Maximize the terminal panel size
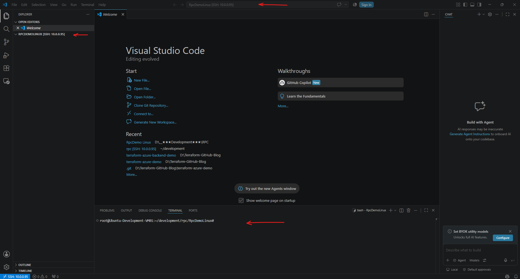The height and width of the screenshot is (279, 520). pos(426,210)
